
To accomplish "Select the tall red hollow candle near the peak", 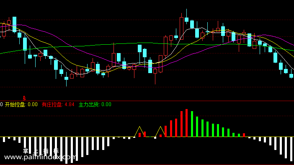I will (x=181, y=28).
